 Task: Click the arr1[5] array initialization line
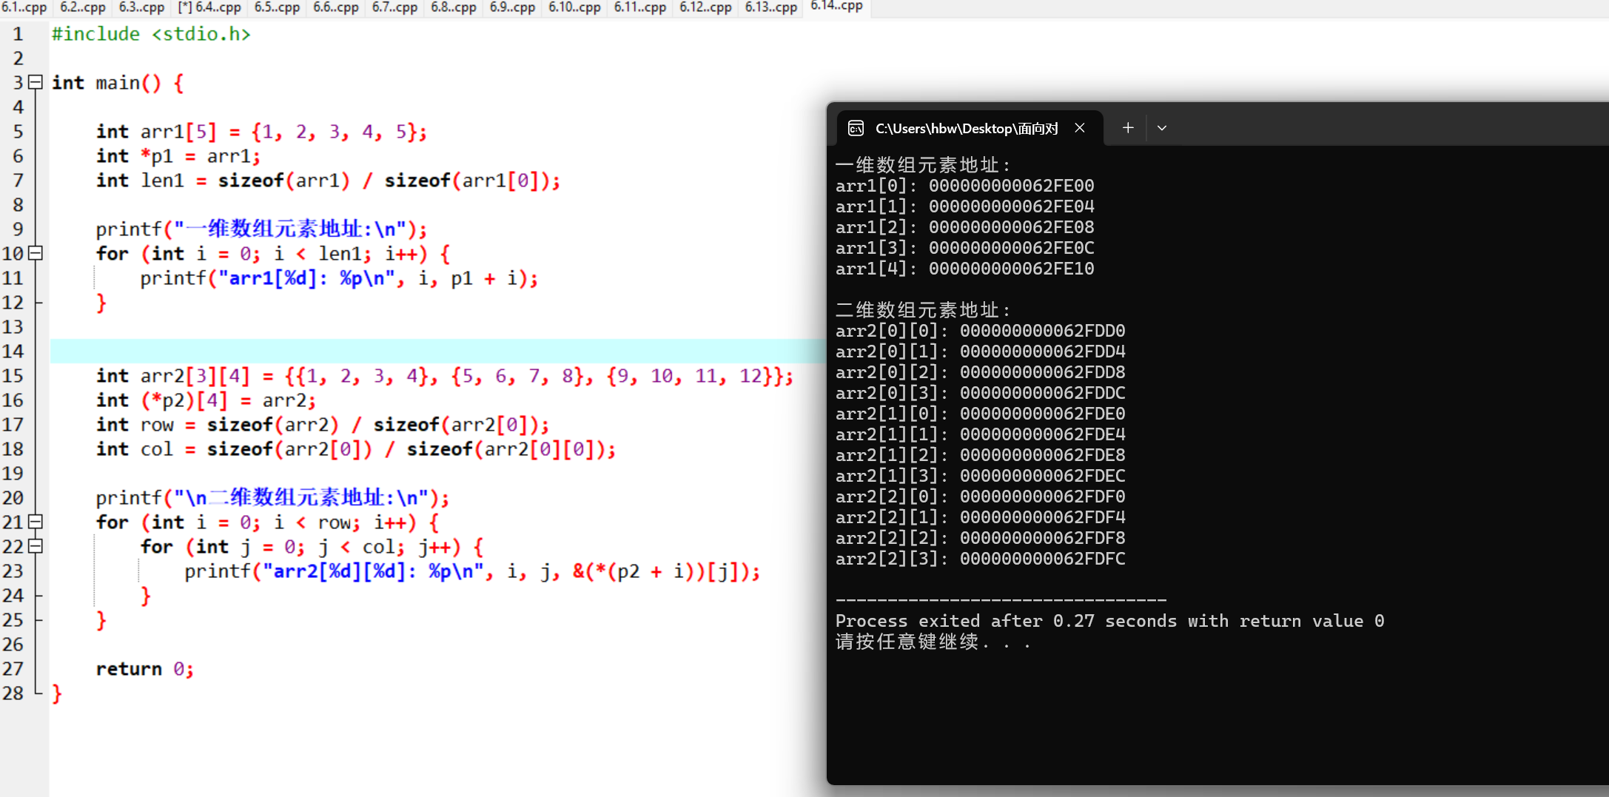(x=261, y=132)
